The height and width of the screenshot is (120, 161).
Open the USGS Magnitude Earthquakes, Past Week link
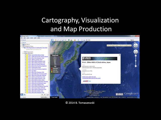[36, 48]
